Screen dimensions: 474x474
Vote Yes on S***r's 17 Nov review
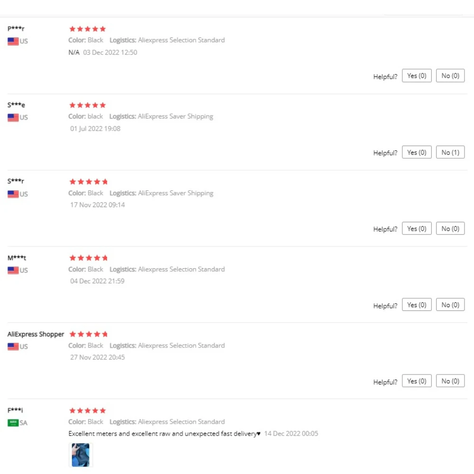[417, 228]
